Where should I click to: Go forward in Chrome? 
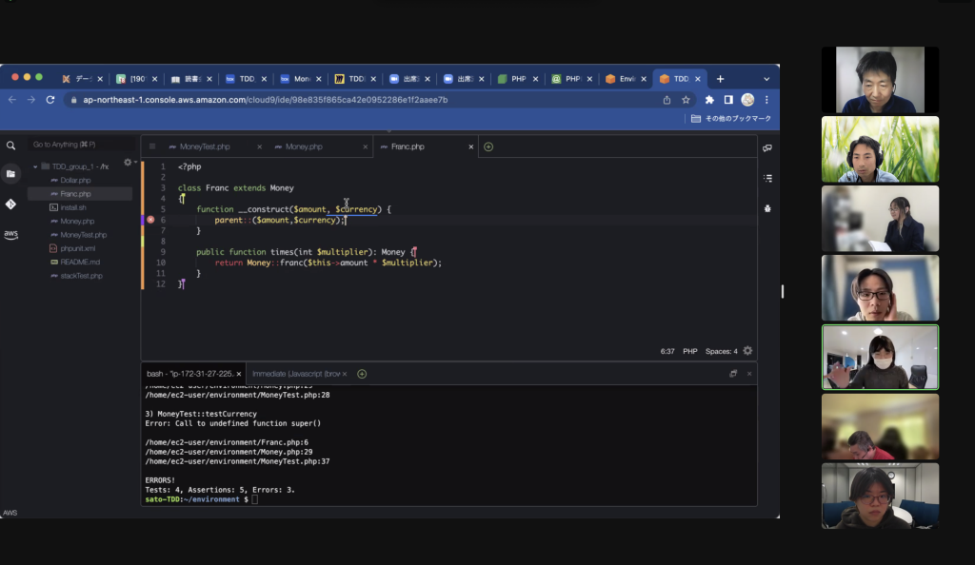point(31,99)
